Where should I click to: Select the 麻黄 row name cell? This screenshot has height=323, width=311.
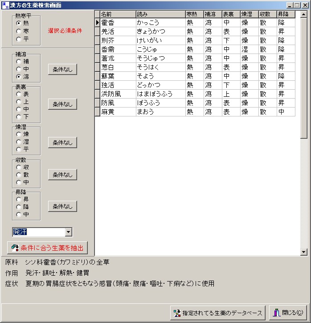click(x=118, y=112)
